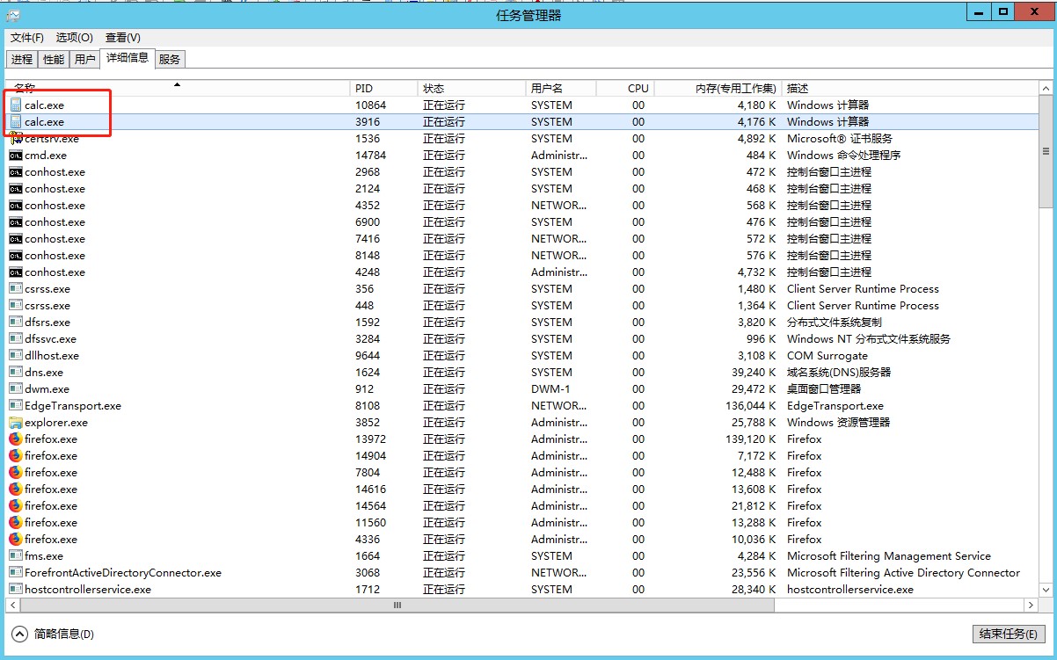The height and width of the screenshot is (660, 1057).
Task: Select the 详细信息 tab
Action: 127,58
